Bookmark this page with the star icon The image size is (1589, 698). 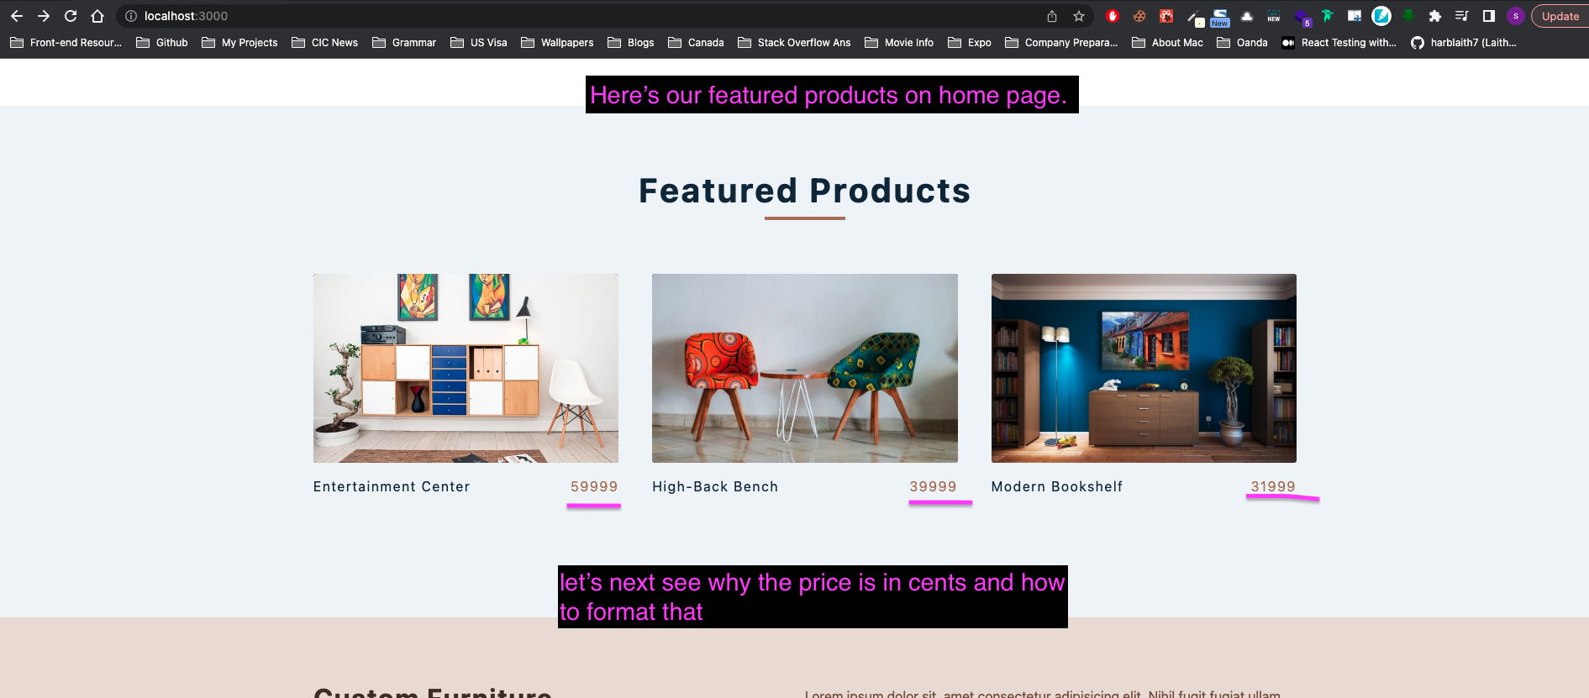(1079, 16)
